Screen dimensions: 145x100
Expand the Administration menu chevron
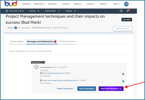click(x=59, y=11)
